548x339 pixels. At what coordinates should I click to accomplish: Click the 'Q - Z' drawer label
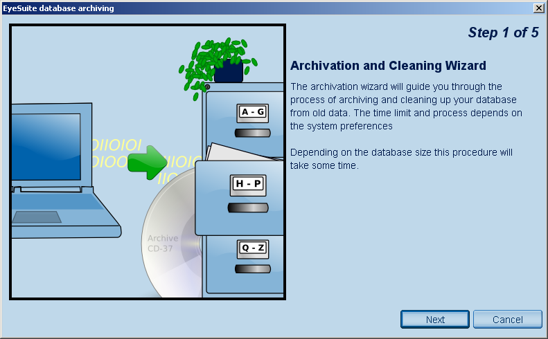click(x=252, y=247)
